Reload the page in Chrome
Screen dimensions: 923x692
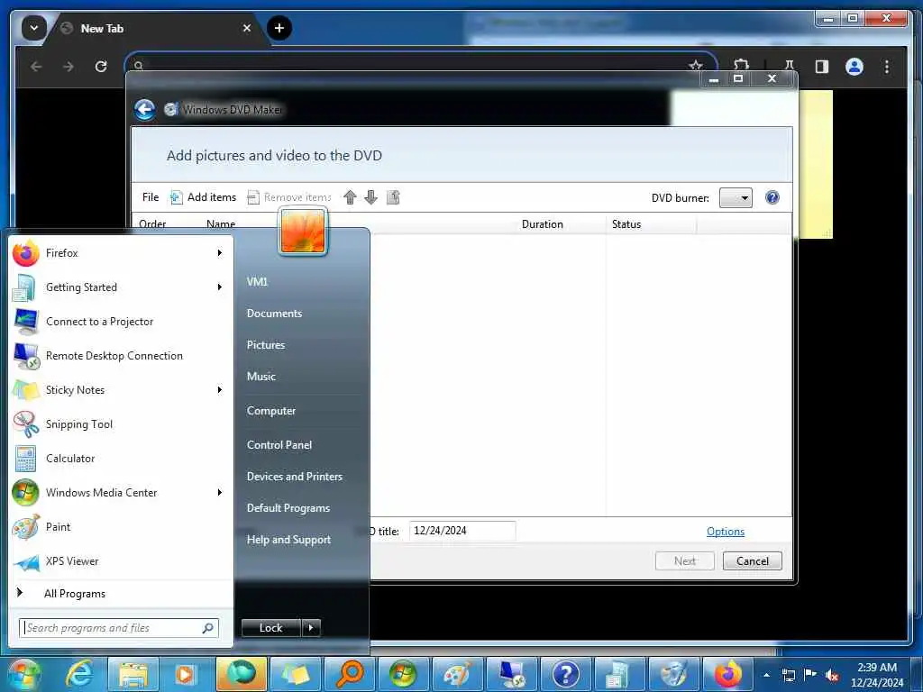[101, 67]
